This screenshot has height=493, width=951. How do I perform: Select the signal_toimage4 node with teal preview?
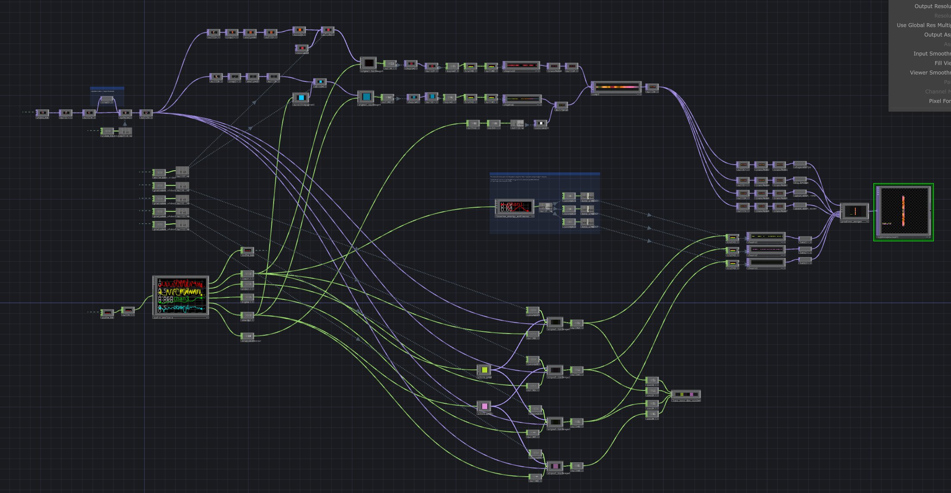tap(366, 97)
